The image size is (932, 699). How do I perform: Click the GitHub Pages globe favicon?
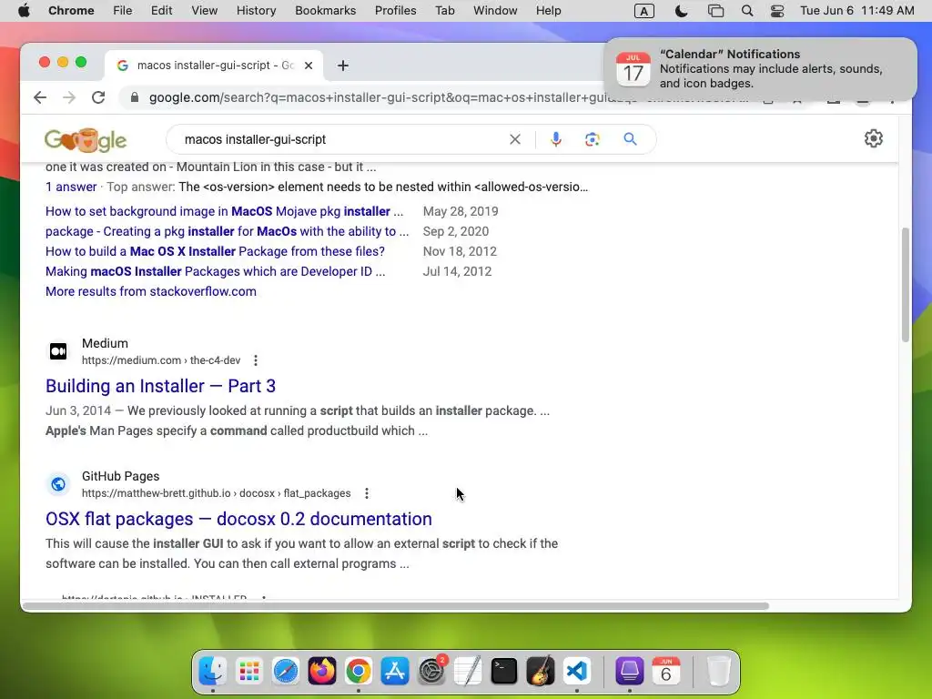click(x=58, y=484)
